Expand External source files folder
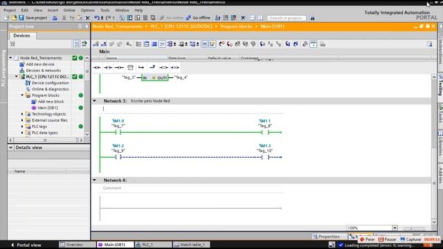 pos(22,120)
